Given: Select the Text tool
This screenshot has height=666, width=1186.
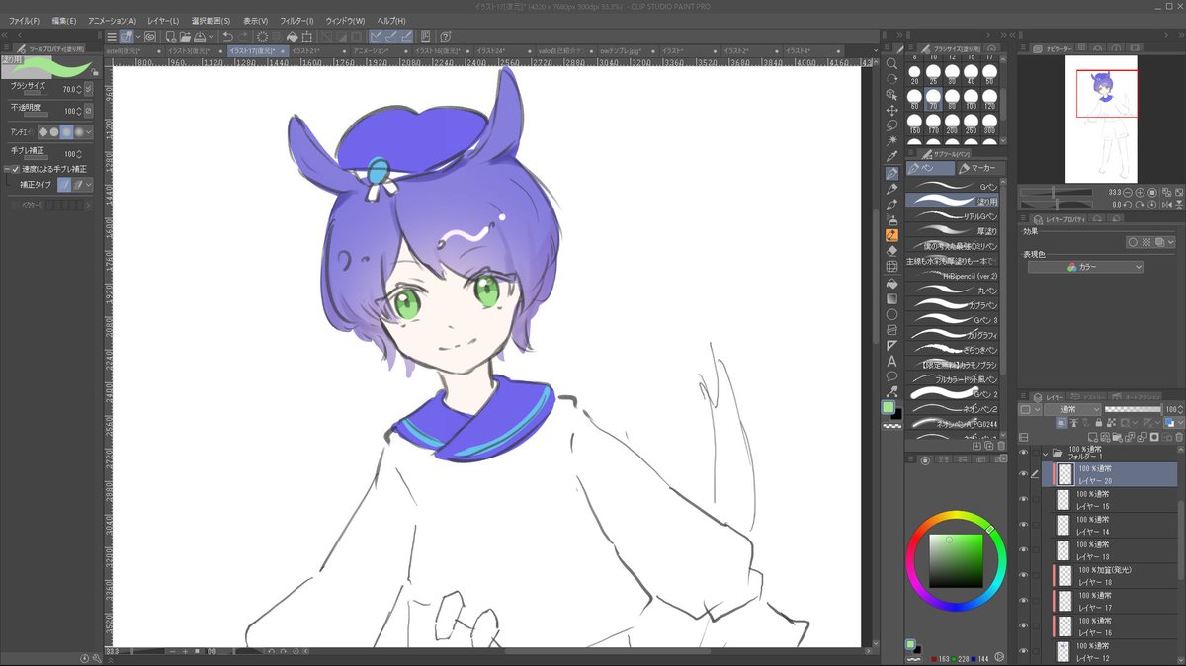Looking at the screenshot, I should pyautogui.click(x=891, y=361).
